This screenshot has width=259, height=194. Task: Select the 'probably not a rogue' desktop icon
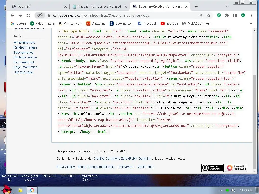pyautogui.click(x=30, y=178)
